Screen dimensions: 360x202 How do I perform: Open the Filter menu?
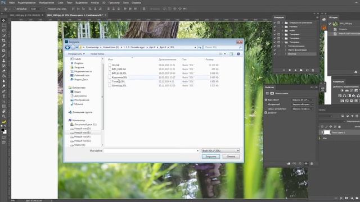click(95, 3)
